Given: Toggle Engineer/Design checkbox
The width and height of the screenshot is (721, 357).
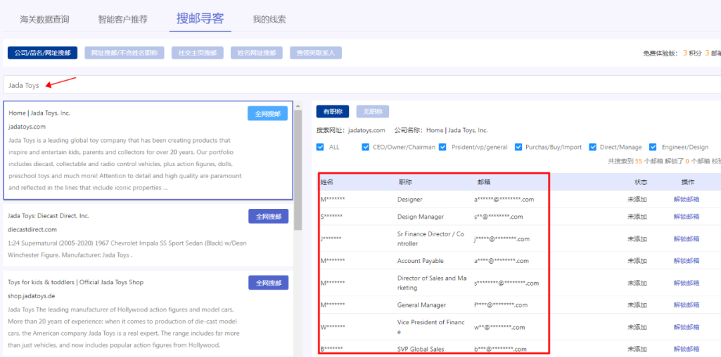Looking at the screenshot, I should (x=652, y=147).
